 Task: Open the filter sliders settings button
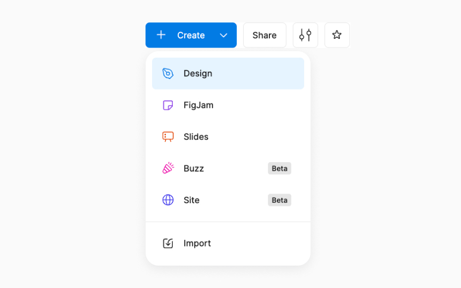(305, 35)
